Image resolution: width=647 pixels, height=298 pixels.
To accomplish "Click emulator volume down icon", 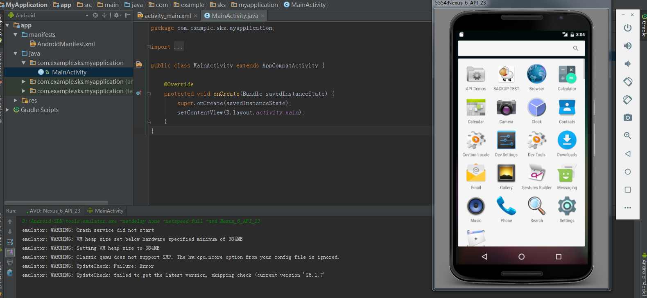I will pyautogui.click(x=627, y=64).
